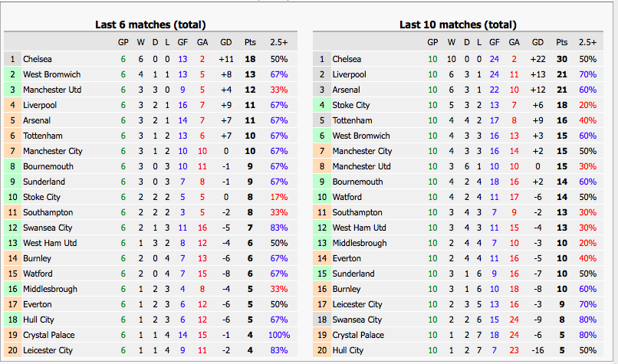Select Watford in Last 10 matches table
618x364 pixels.
tap(347, 197)
